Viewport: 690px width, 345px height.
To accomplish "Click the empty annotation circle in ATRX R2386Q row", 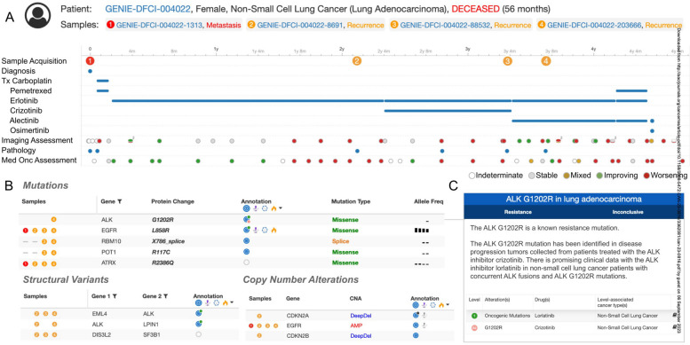I will coord(246,263).
